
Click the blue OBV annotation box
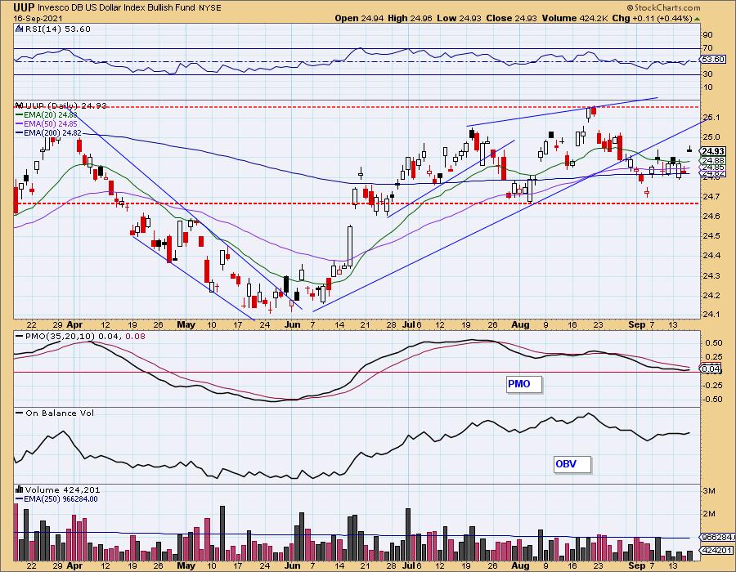click(572, 464)
